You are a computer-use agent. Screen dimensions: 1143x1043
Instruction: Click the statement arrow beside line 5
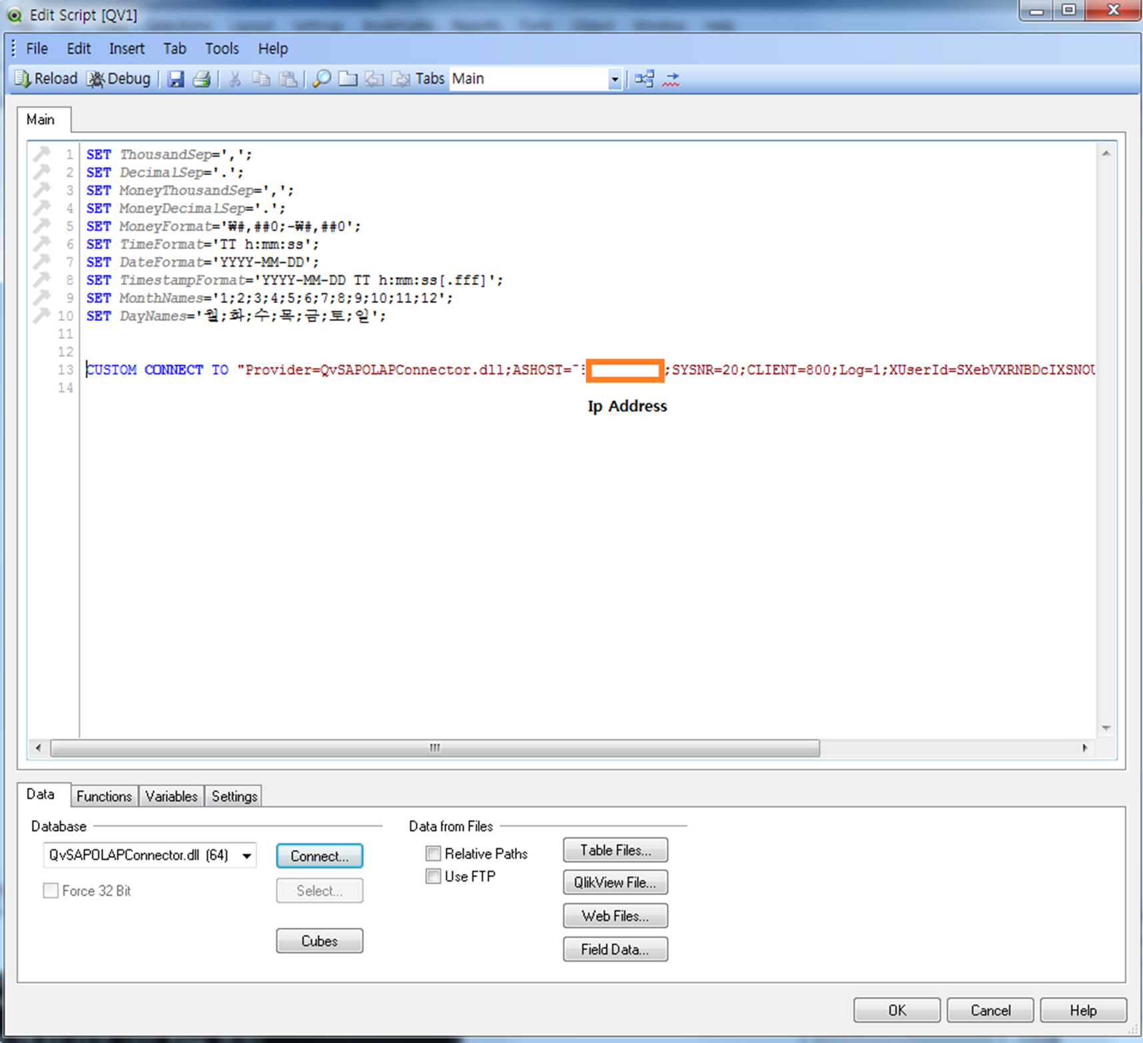click(x=42, y=226)
